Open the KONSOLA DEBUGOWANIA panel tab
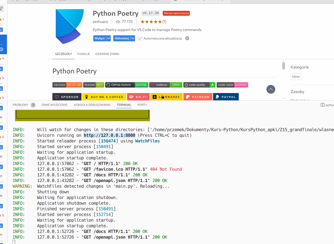Screen dimensions: 334x244 tap(92, 105)
